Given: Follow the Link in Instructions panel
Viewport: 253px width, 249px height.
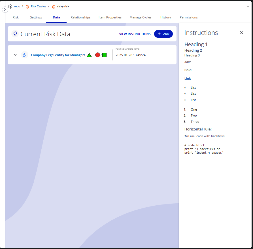Looking at the screenshot, I should (x=188, y=79).
